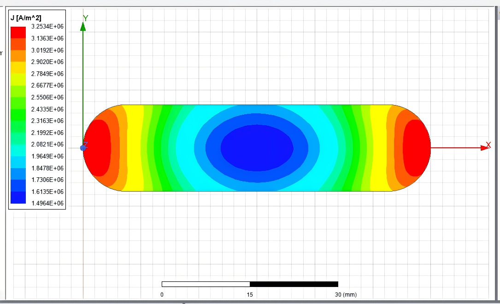The image size is (500, 304).
Task: Click the 2.0821E+06 legend value label
Action: 51,145
